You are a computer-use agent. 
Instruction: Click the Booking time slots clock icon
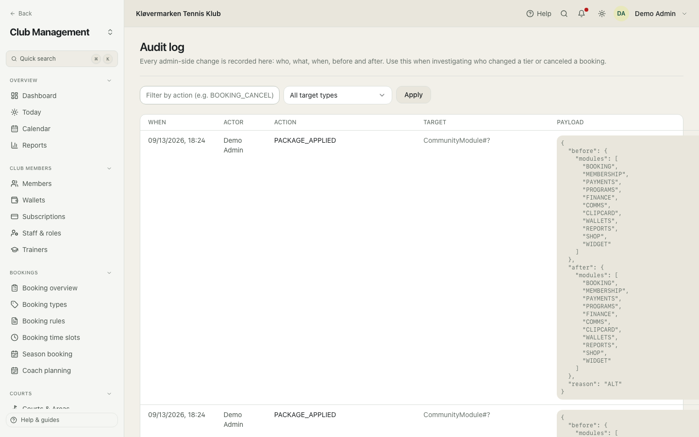click(15, 337)
